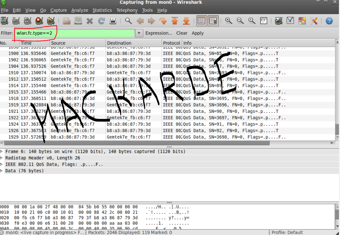This screenshot has height=235, width=340.
Task: Go forward in packet history
Action: tap(152, 21)
